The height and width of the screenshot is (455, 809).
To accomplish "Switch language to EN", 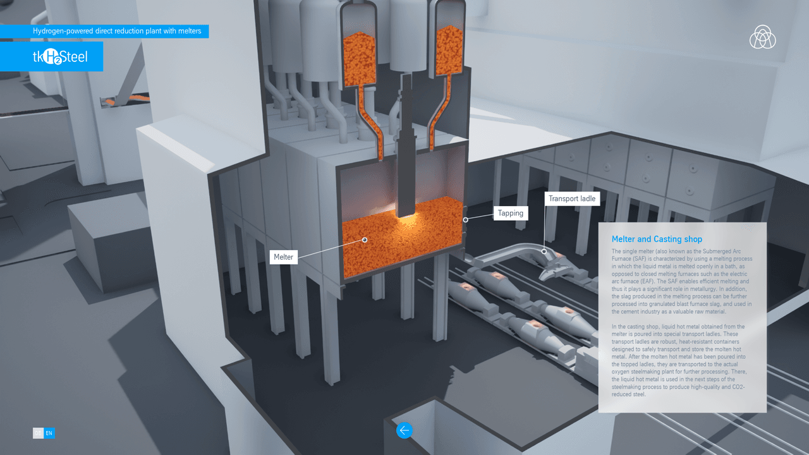I will click(x=49, y=433).
